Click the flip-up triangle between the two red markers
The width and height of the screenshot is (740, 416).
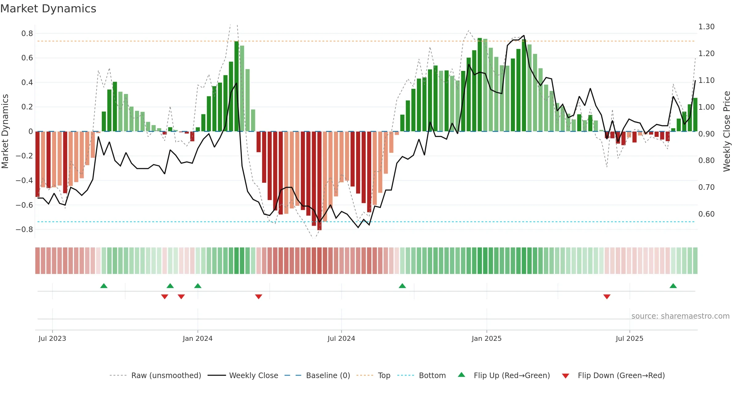click(170, 286)
